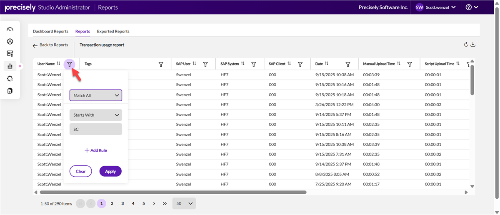Image resolution: width=500 pixels, height=215 pixels.
Task: Click Back to Reports link
Action: tap(50, 45)
